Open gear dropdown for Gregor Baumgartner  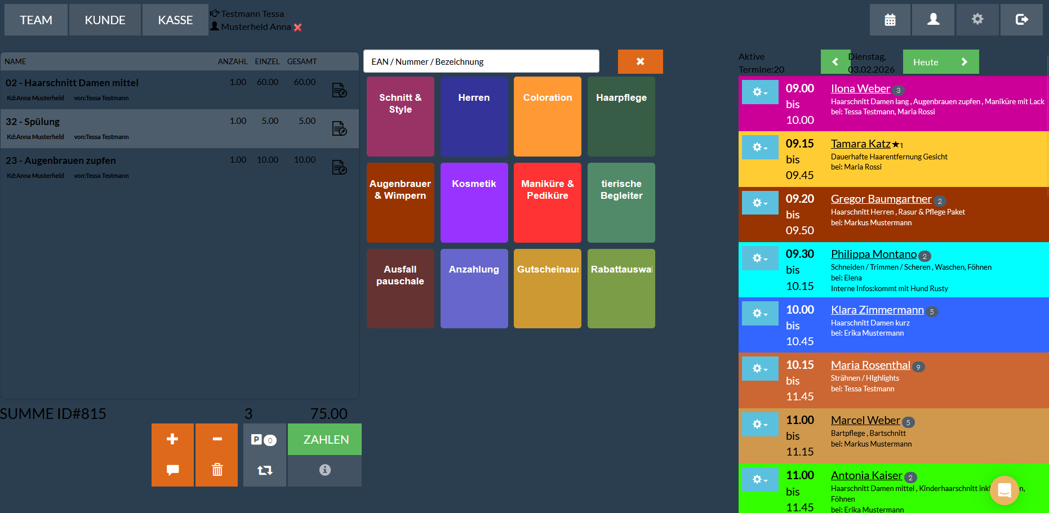[760, 203]
